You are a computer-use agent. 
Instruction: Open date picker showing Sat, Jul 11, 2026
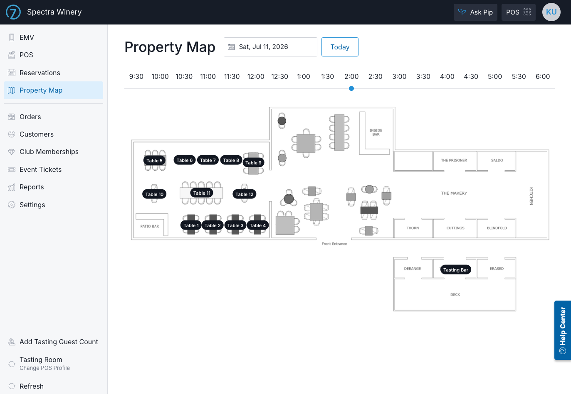click(x=270, y=47)
